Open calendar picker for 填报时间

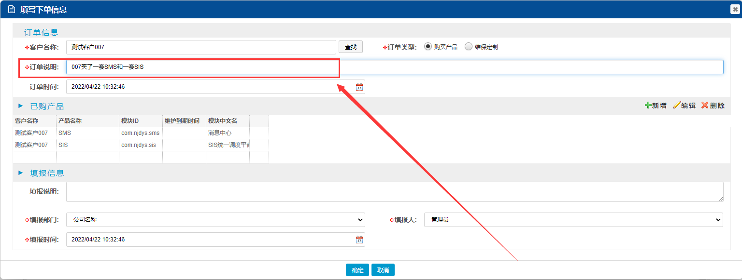[x=359, y=240]
